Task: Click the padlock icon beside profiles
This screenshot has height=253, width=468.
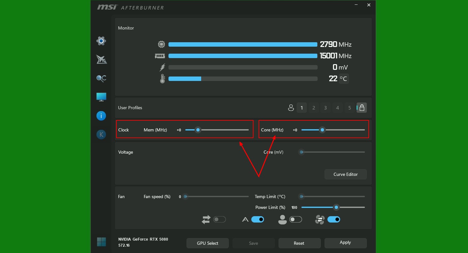Action: pos(362,108)
